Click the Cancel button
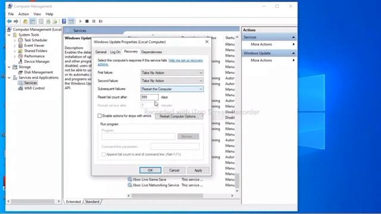The width and height of the screenshot is (381, 214). (x=174, y=170)
